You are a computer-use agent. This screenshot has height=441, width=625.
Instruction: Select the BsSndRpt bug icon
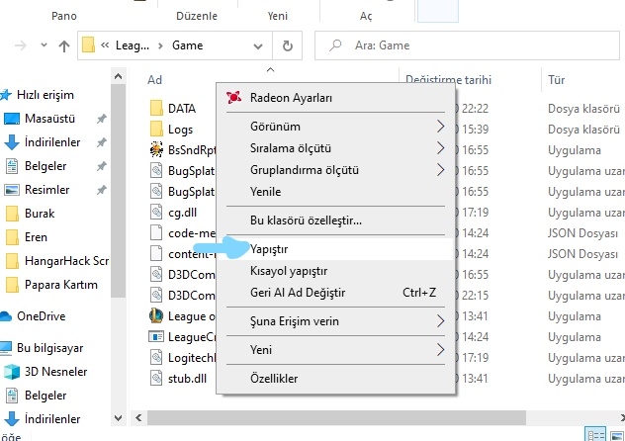(x=156, y=150)
